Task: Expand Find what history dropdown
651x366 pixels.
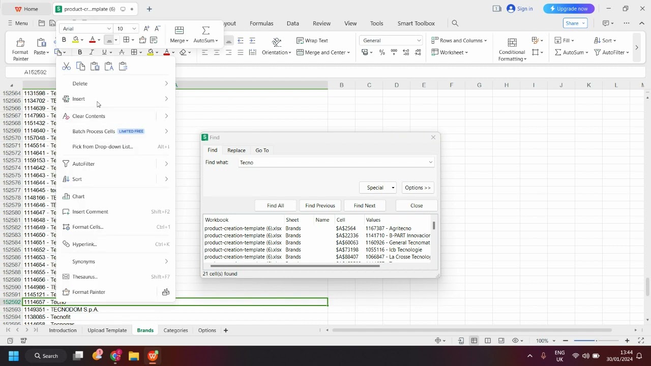Action: 430,163
